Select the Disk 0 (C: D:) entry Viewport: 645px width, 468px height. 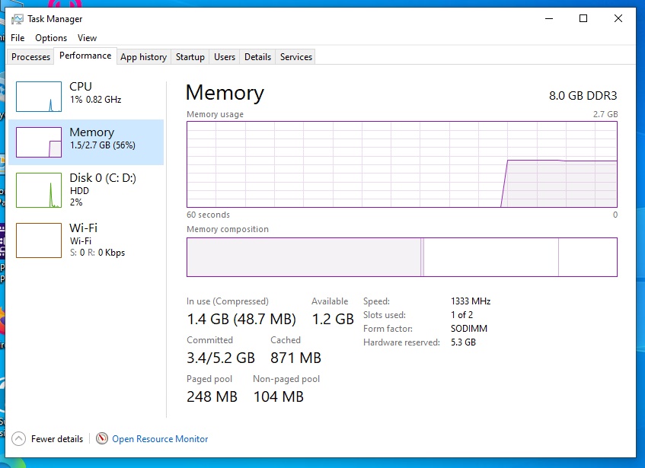(86, 190)
